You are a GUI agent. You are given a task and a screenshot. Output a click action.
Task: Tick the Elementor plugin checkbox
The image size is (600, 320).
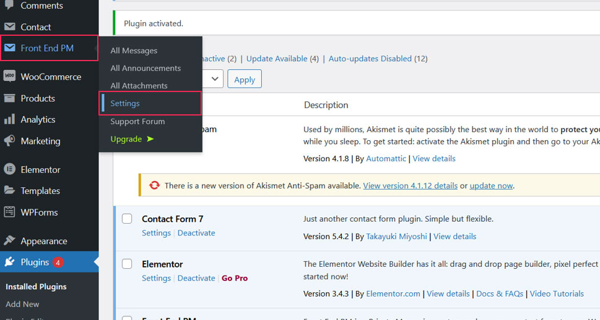127,264
